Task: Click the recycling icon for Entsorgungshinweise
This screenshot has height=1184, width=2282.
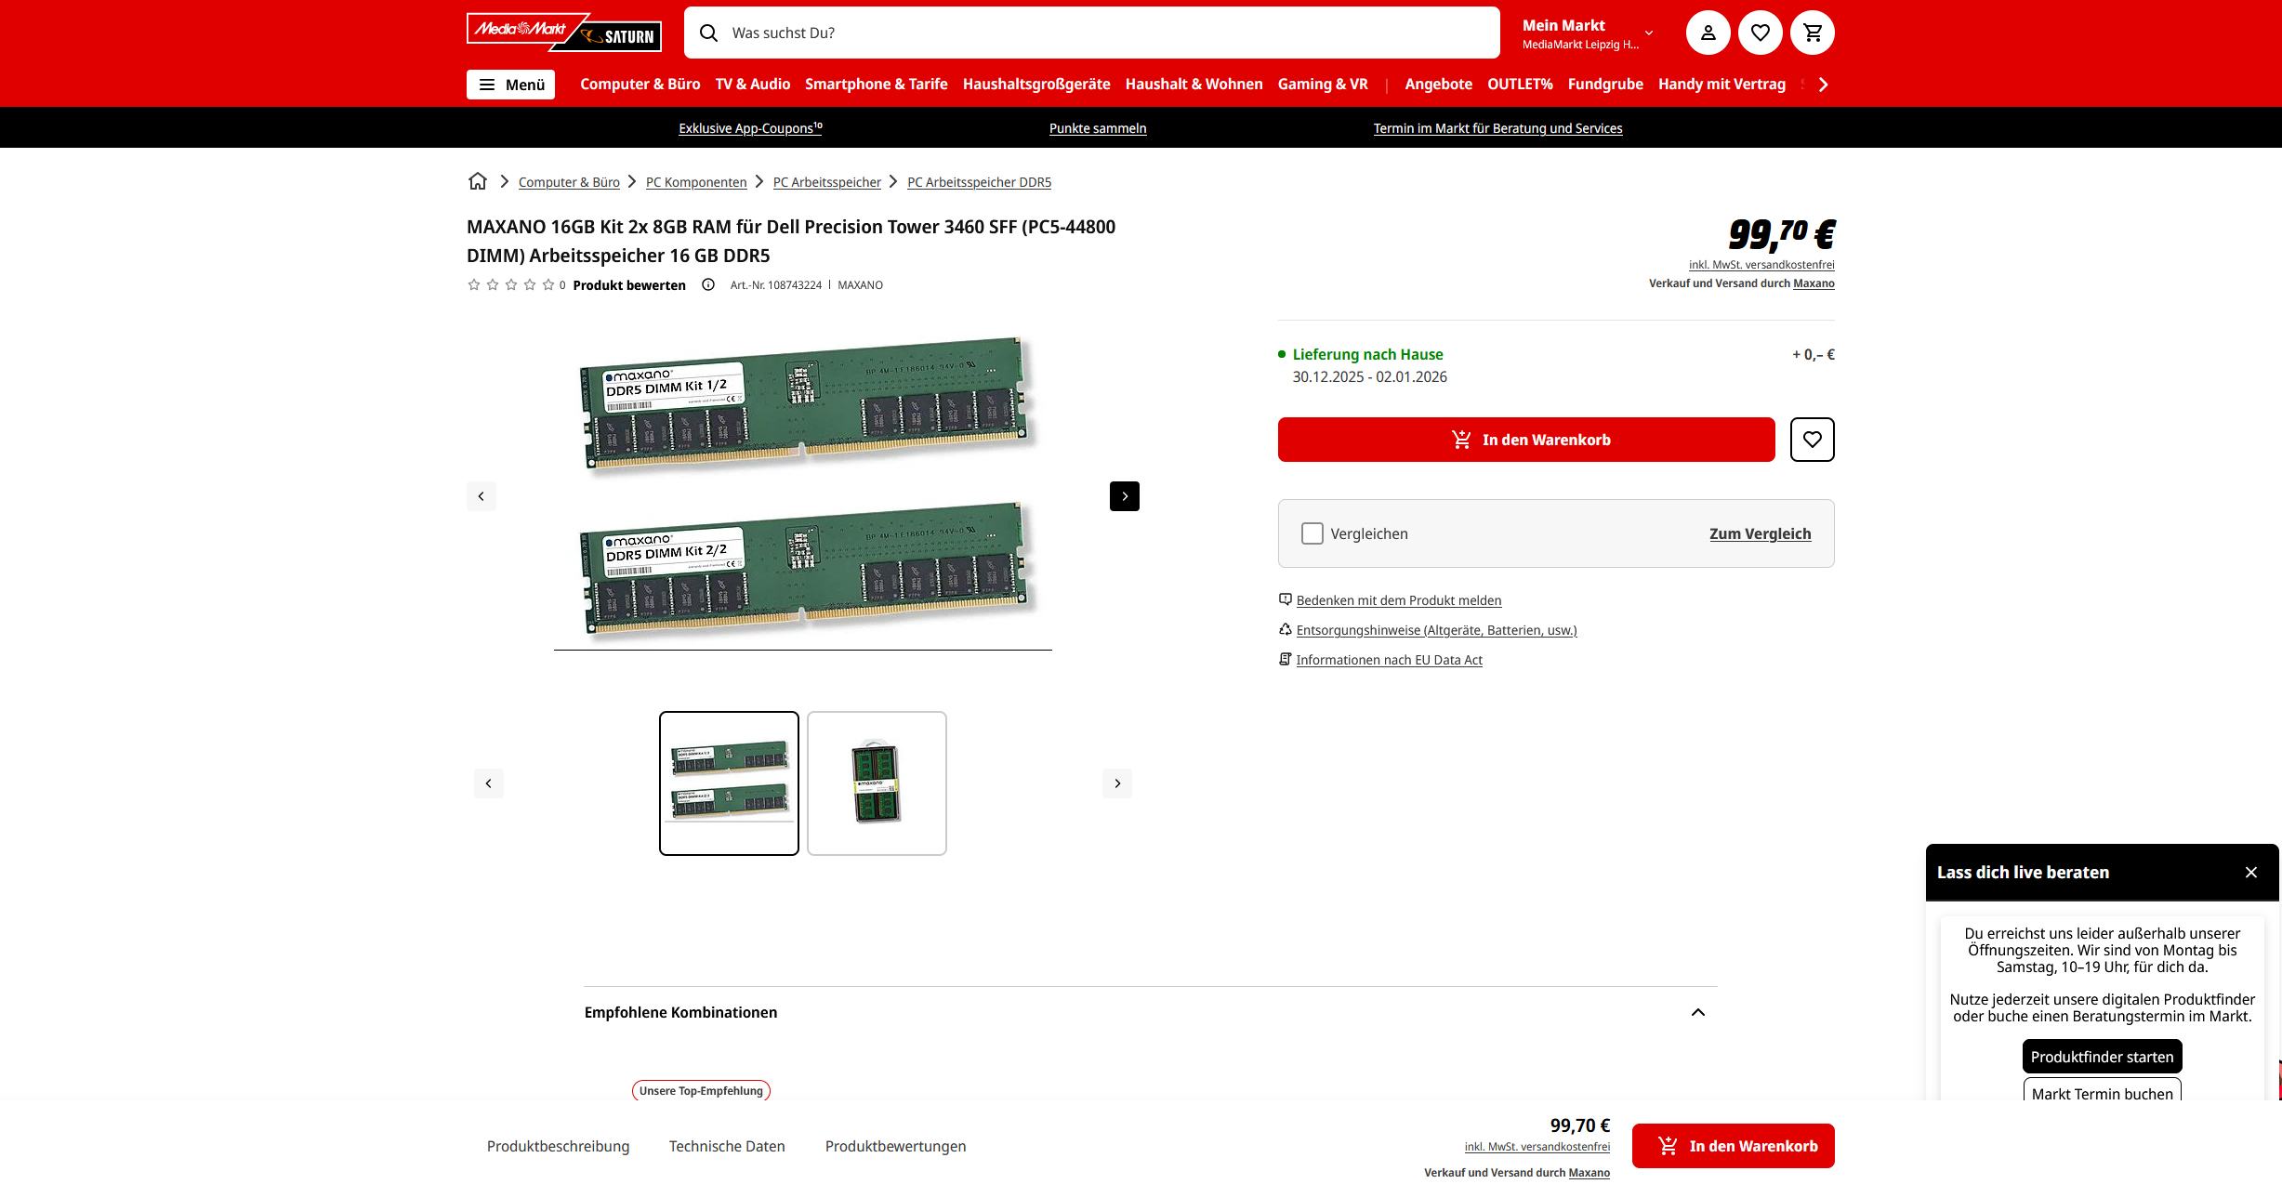Action: [1285, 629]
